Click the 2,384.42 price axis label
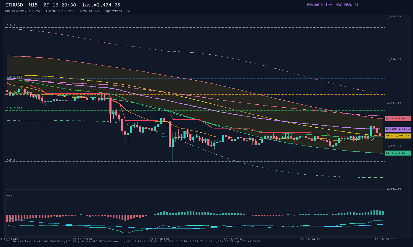413x247 pixels. pyautogui.click(x=394, y=146)
